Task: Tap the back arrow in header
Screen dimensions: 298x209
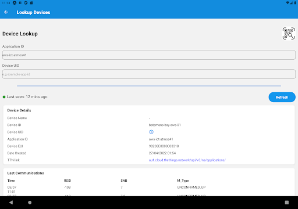Action: (x=6, y=12)
